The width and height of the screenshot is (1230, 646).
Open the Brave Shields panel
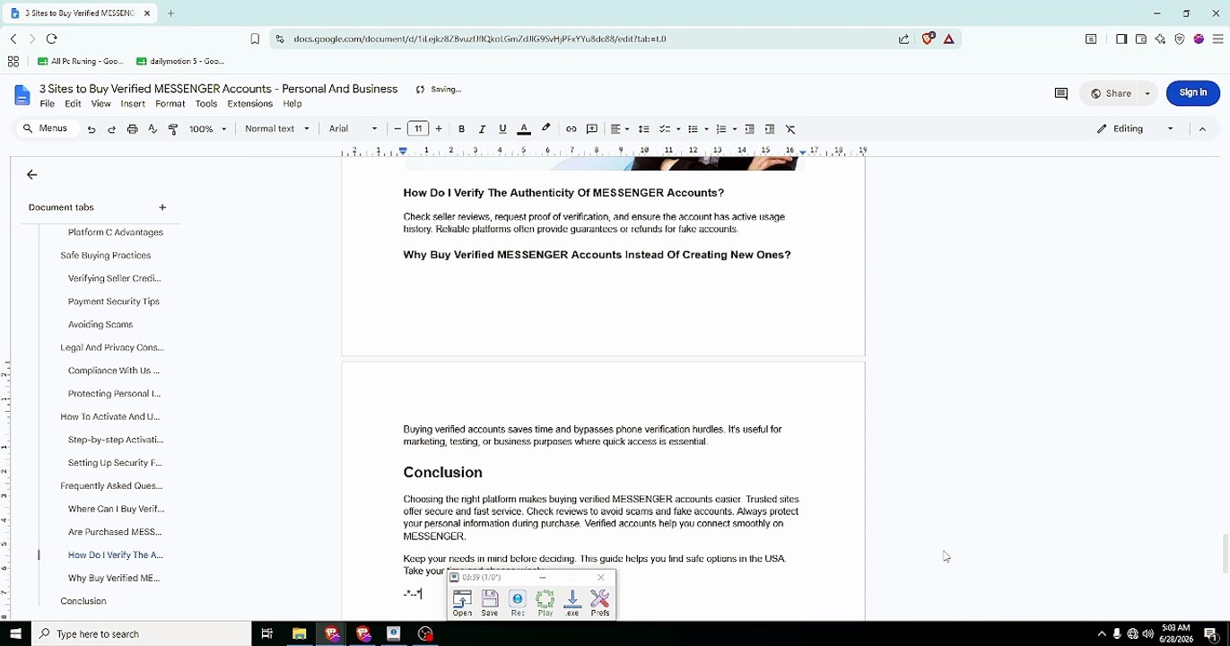929,39
